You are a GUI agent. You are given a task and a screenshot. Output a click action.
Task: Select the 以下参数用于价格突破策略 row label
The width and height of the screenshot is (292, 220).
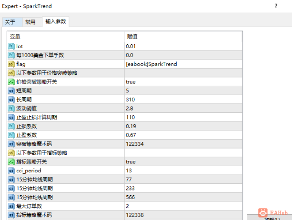[x=47, y=73]
